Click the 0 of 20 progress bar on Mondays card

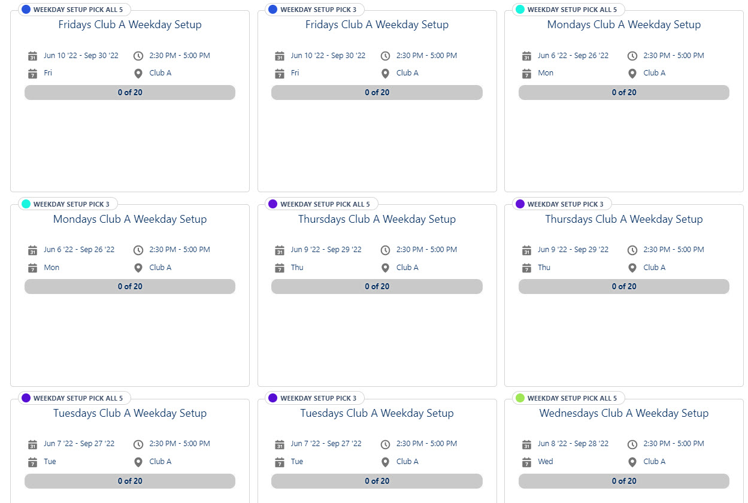pyautogui.click(x=623, y=92)
